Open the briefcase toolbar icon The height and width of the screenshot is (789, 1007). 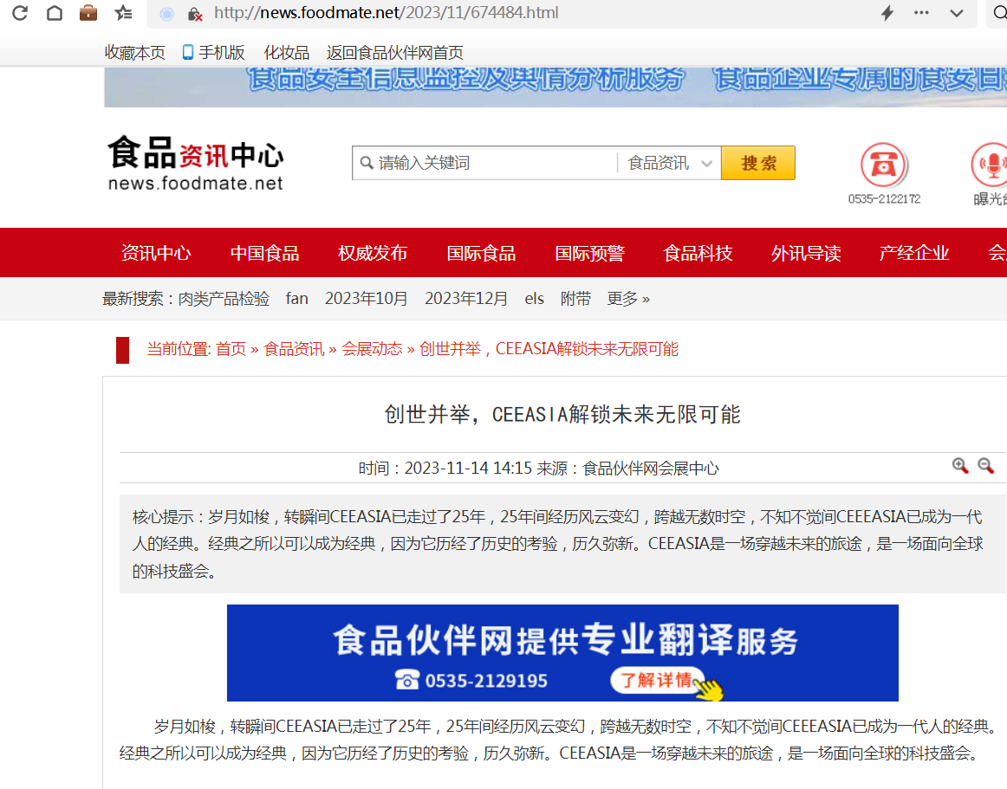pyautogui.click(x=88, y=13)
